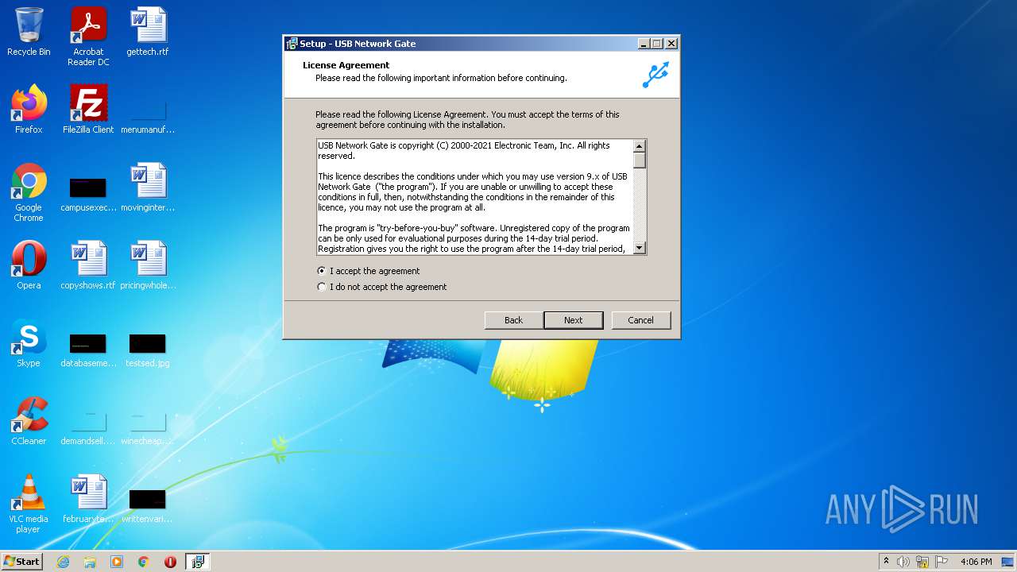Select I accept the agreement
This screenshot has width=1017, height=572.
point(369,271)
